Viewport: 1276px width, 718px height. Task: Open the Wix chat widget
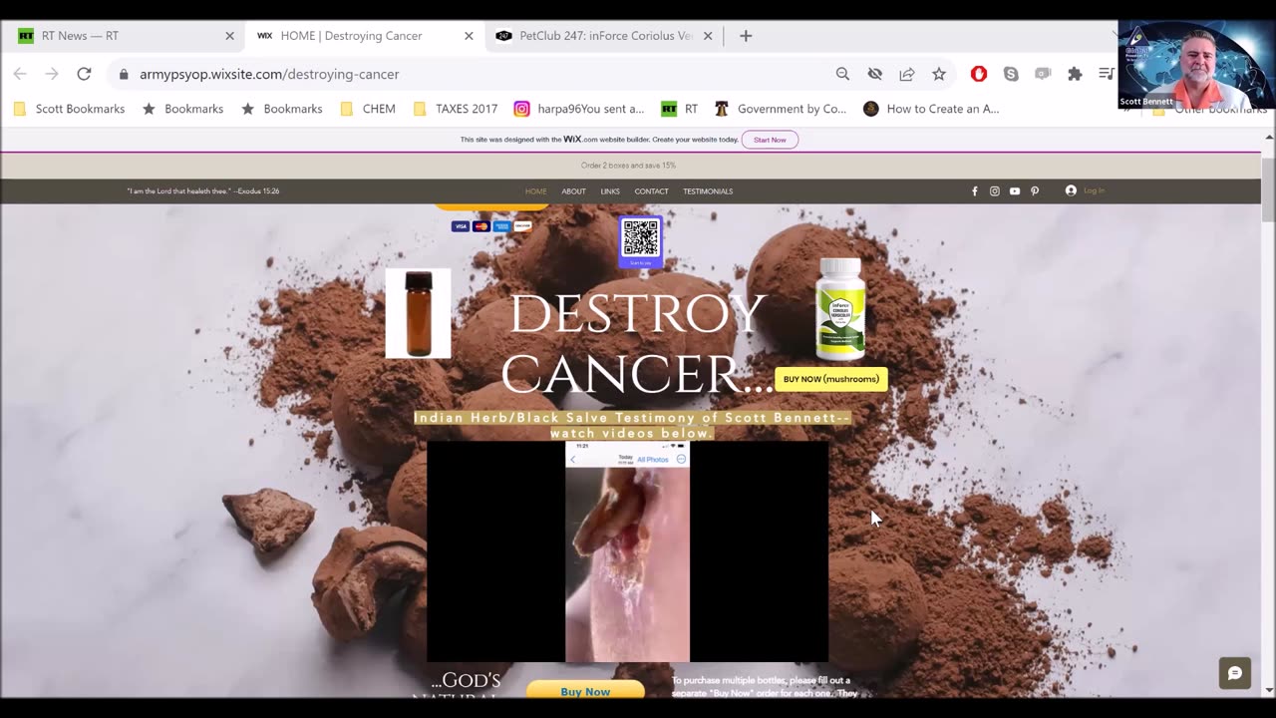pos(1234,673)
